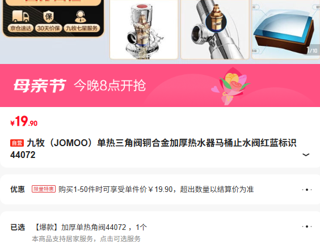Select the 加厚单热角阀44072 chosen spec
The height and width of the screenshot is (252, 320).
[89, 227]
